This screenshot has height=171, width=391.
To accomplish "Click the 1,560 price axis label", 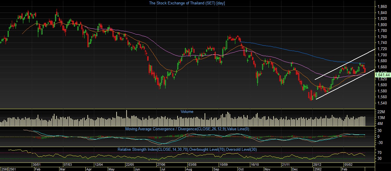I will [382, 97].
